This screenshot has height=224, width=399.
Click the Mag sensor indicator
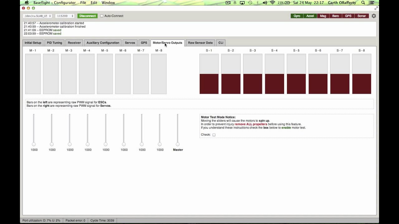[323, 16]
